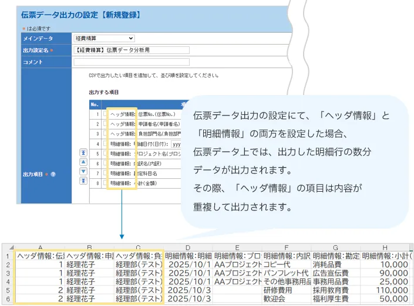
Task: Click the move down arrow icon
Action: pos(83,171)
